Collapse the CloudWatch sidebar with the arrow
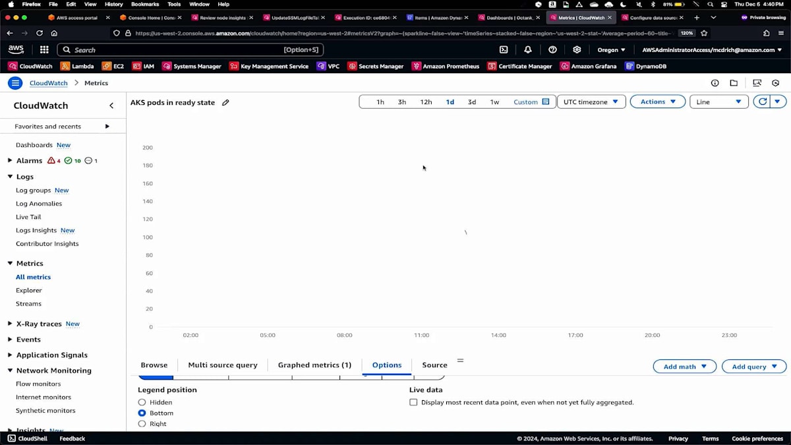The height and width of the screenshot is (445, 791). pyautogui.click(x=111, y=105)
